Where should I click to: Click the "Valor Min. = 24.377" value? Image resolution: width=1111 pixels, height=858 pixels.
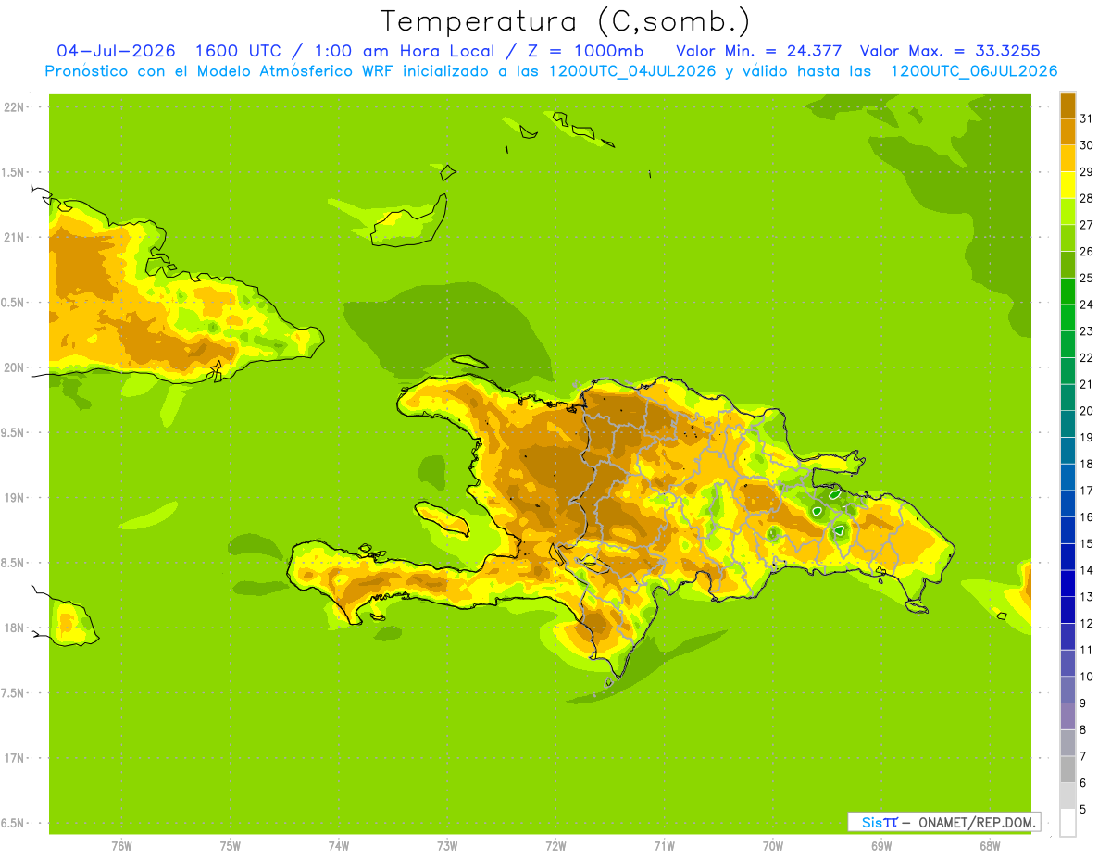(x=758, y=50)
